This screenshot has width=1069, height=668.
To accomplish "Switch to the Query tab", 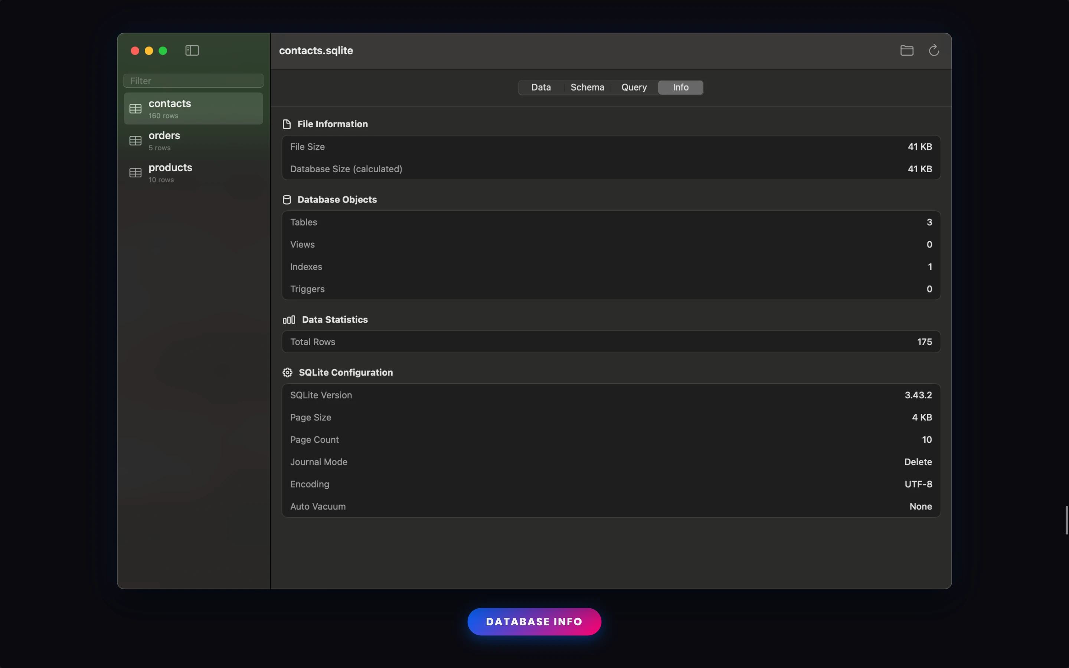I will 634,88.
